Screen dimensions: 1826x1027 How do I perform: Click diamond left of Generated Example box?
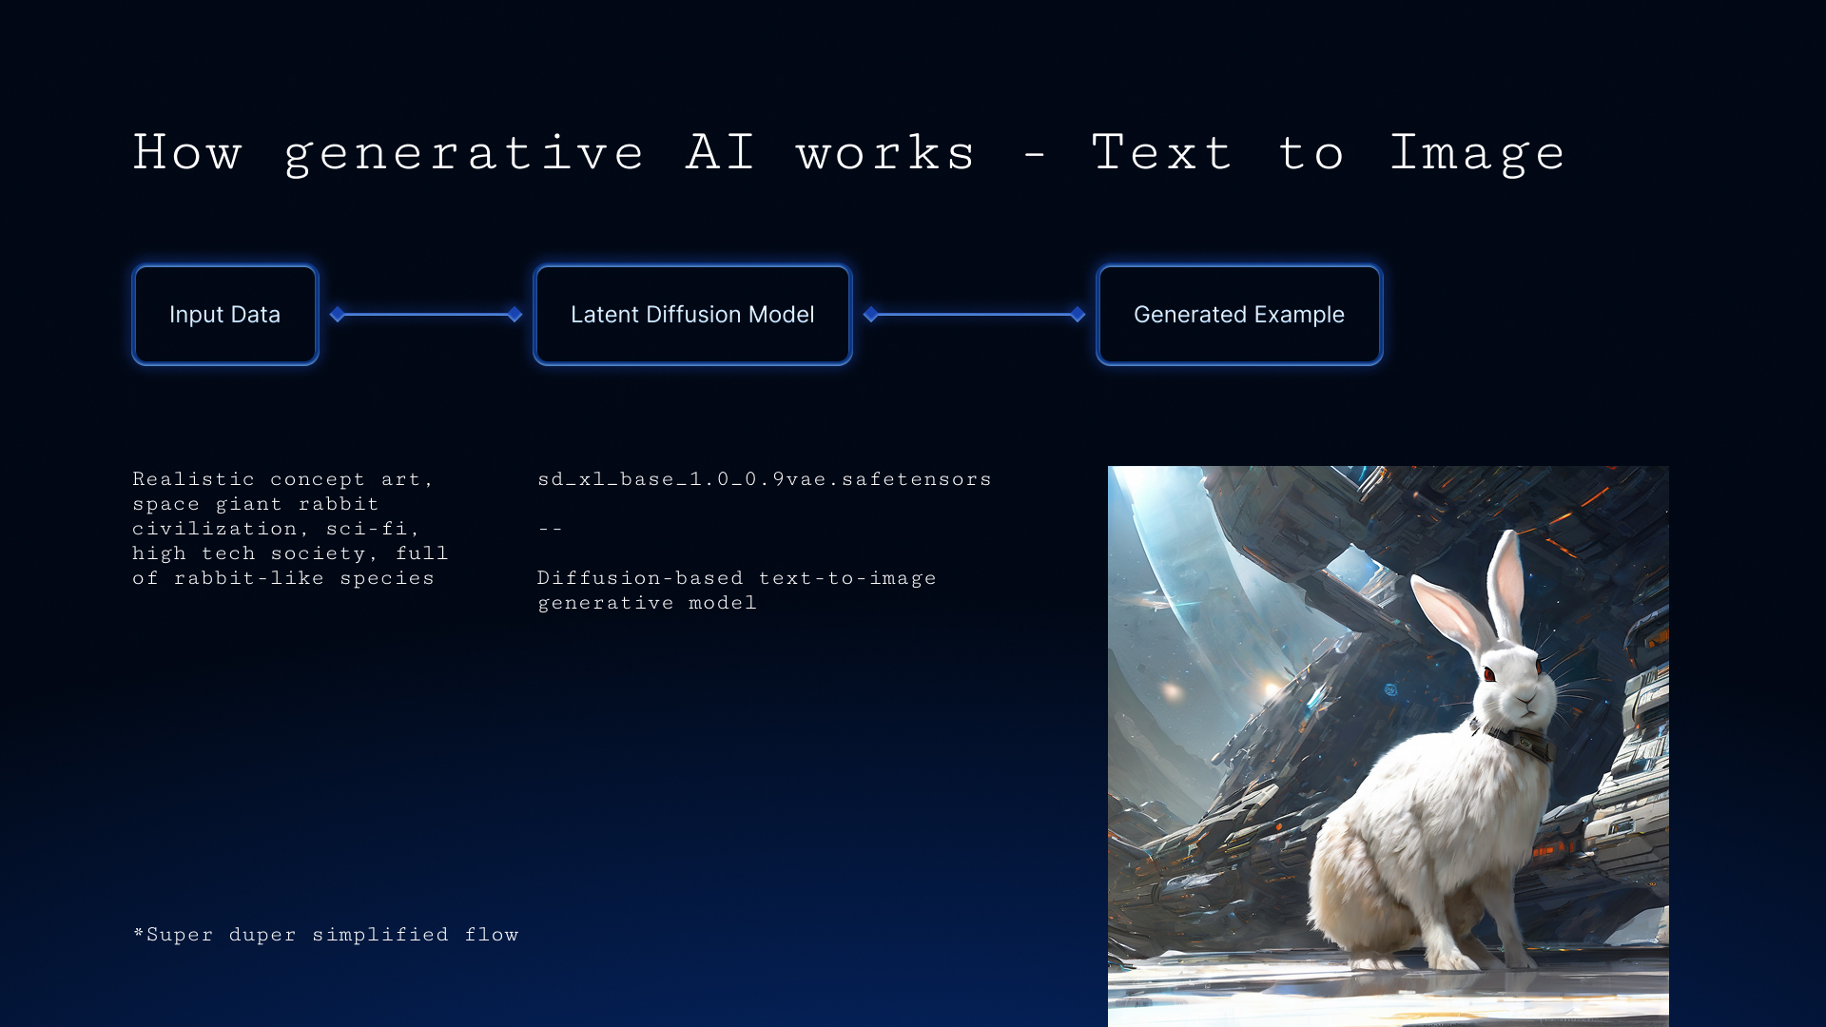1078,315
